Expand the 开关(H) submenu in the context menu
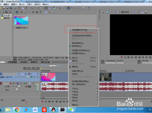Image resolution: width=152 pixels, height=113 pixels. click(x=84, y=89)
